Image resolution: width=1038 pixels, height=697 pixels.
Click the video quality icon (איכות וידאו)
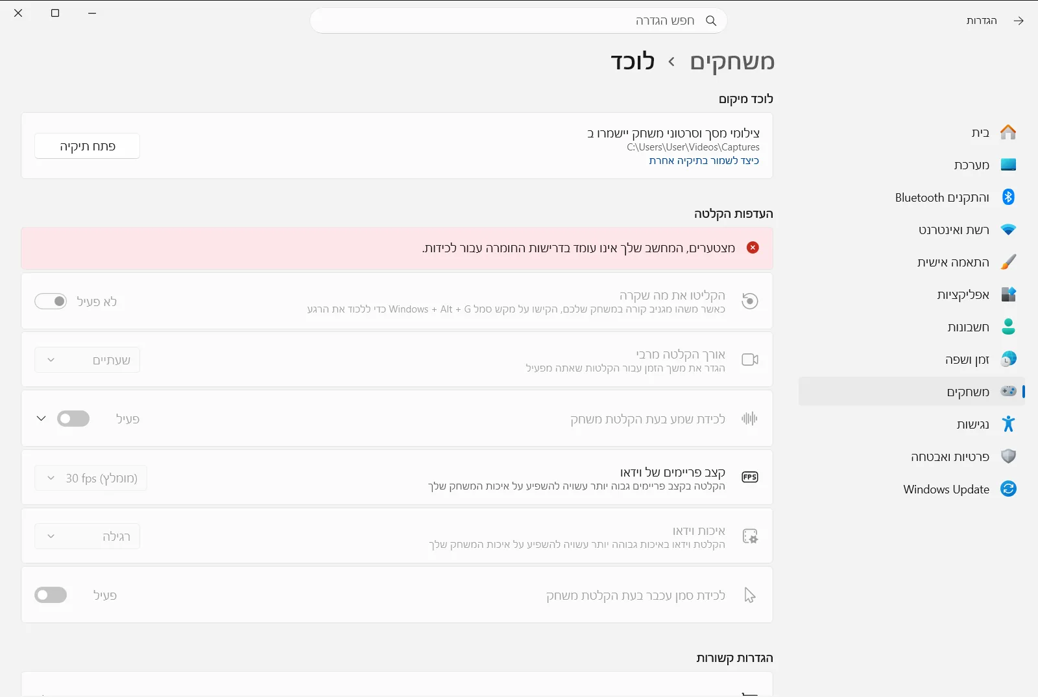coord(750,536)
